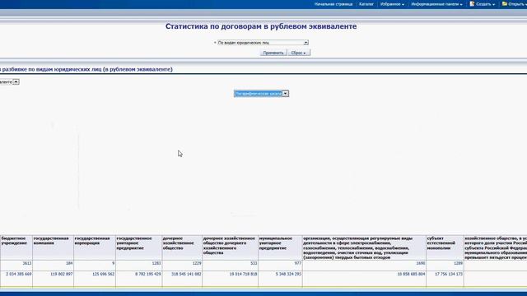This screenshot has width=527, height=296.
Task: Select amount cell 10 858 685 804
Action: [x=412, y=274]
